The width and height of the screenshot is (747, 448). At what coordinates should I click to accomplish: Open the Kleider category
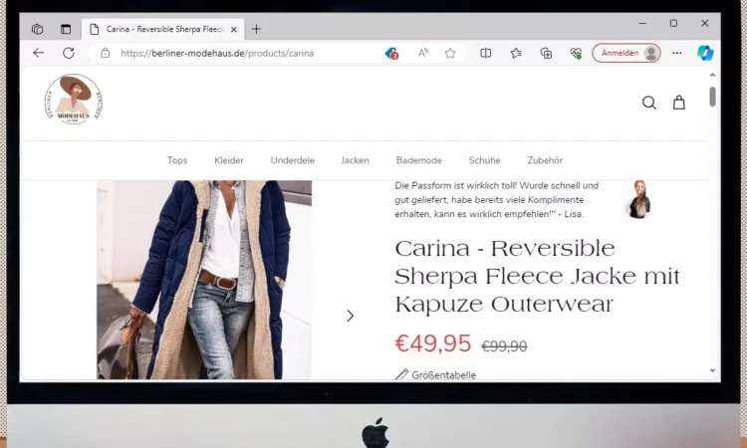[229, 160]
